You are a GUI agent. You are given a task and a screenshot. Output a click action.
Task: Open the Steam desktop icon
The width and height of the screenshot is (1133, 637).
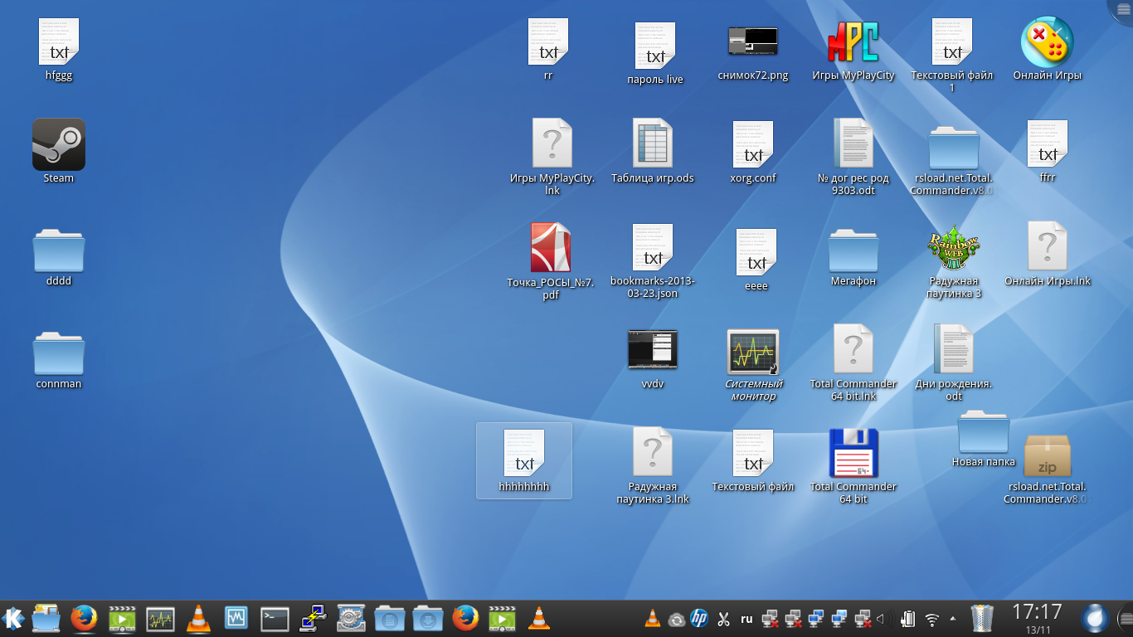59,144
